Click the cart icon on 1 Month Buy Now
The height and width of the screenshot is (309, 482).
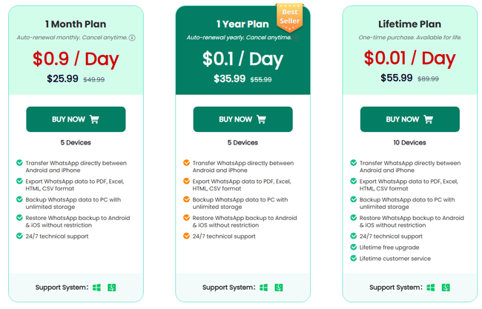click(94, 119)
